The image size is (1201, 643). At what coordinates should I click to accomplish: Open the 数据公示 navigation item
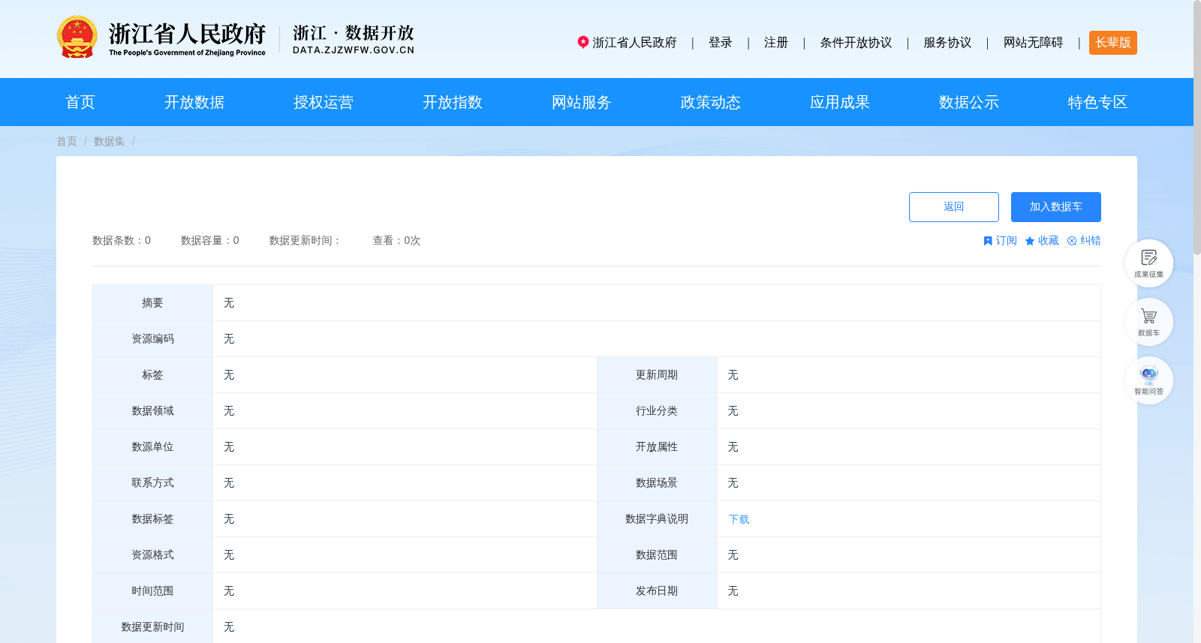click(x=969, y=102)
